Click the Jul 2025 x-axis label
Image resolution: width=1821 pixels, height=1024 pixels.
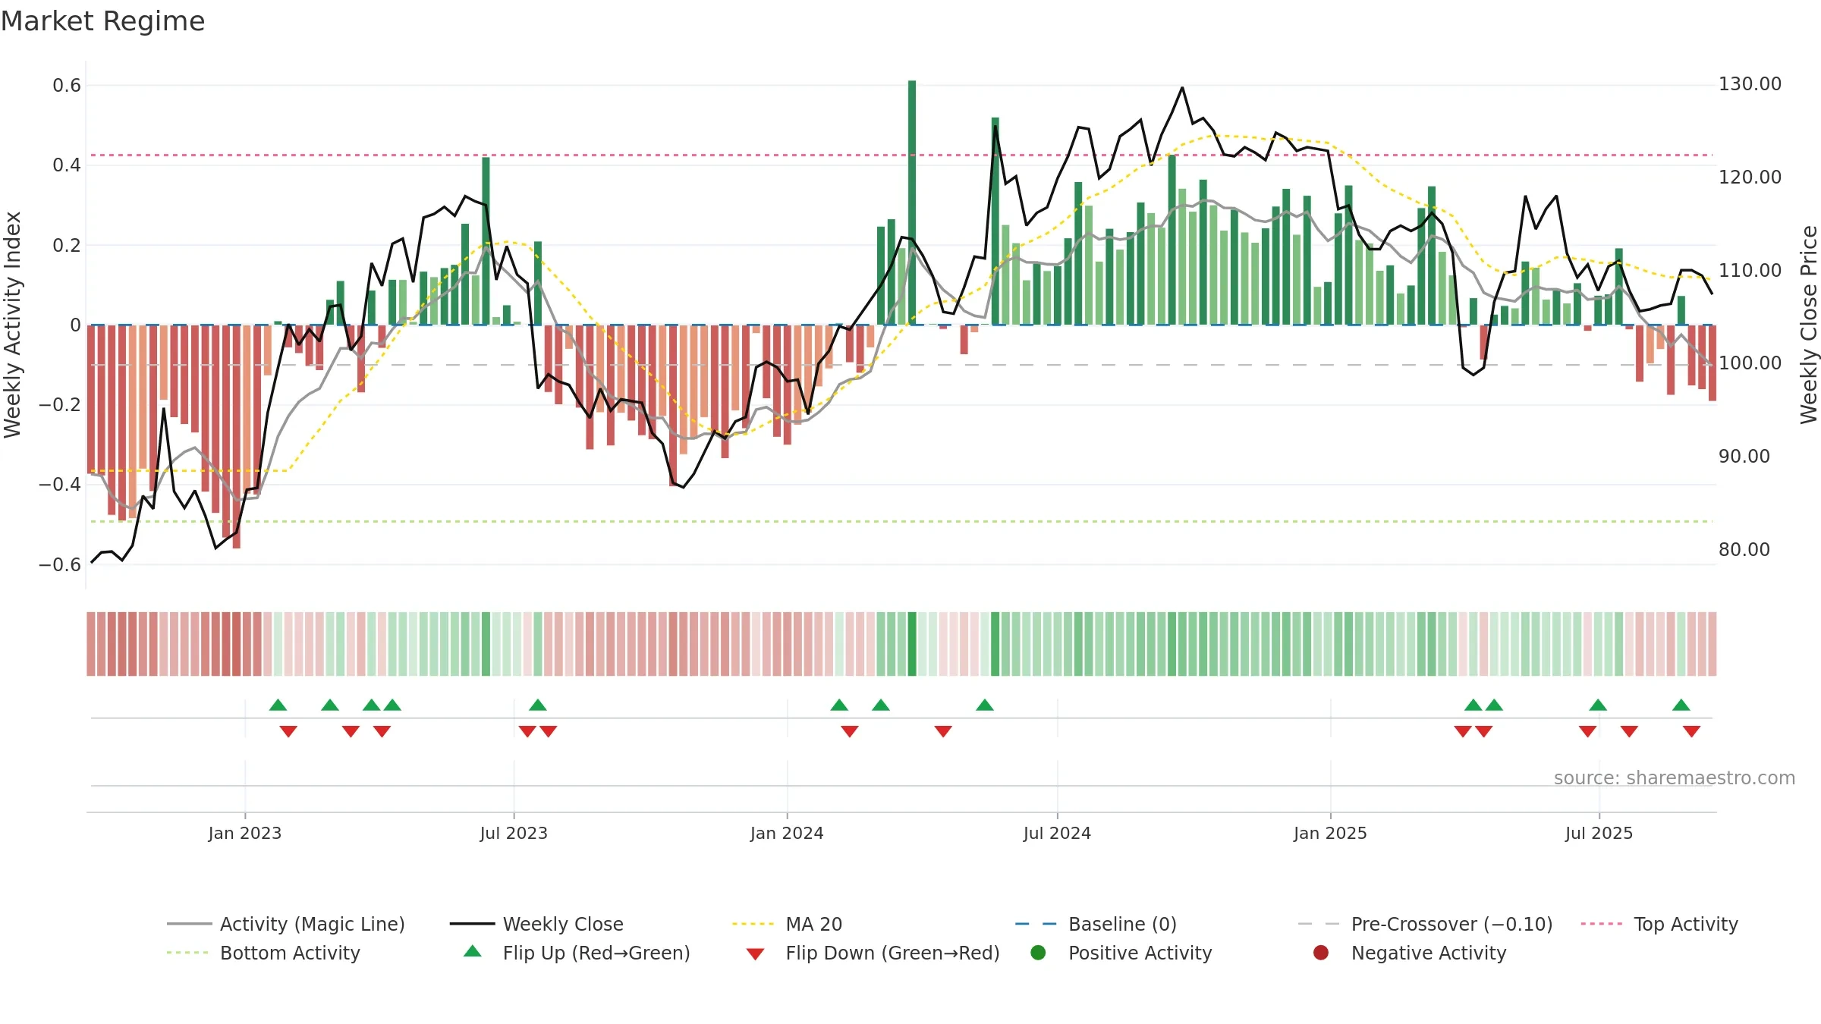[1599, 833]
